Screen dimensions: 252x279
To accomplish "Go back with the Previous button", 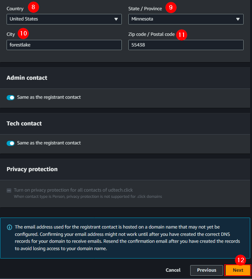I will (207, 270).
